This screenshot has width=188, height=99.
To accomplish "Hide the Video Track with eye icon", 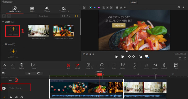I will (x=22, y=97).
